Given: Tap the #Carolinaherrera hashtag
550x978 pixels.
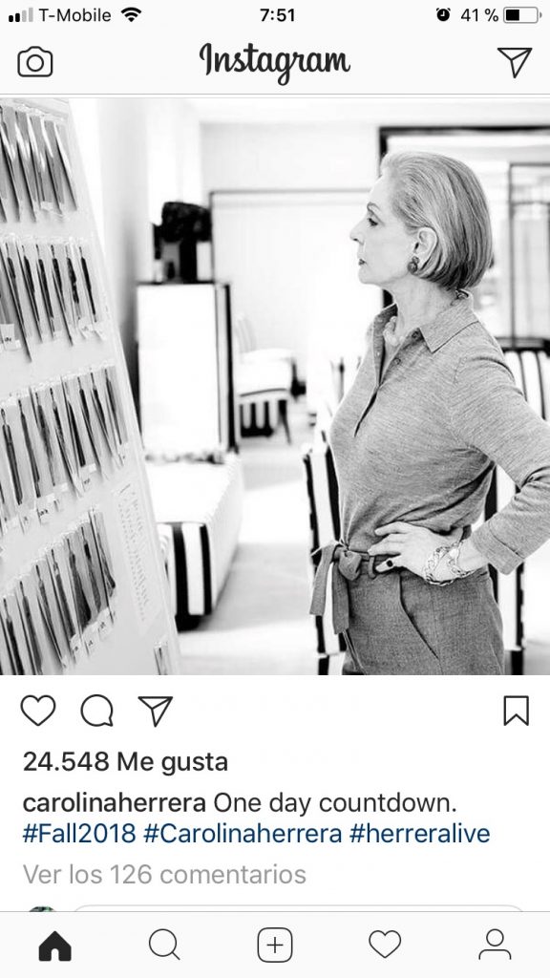Looking at the screenshot, I should point(243,833).
